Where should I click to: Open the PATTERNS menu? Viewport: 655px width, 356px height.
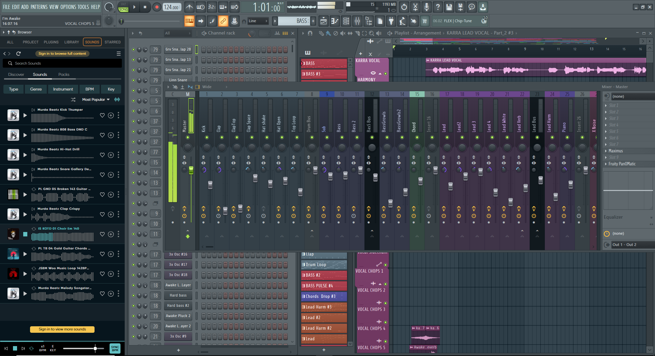[x=39, y=6]
